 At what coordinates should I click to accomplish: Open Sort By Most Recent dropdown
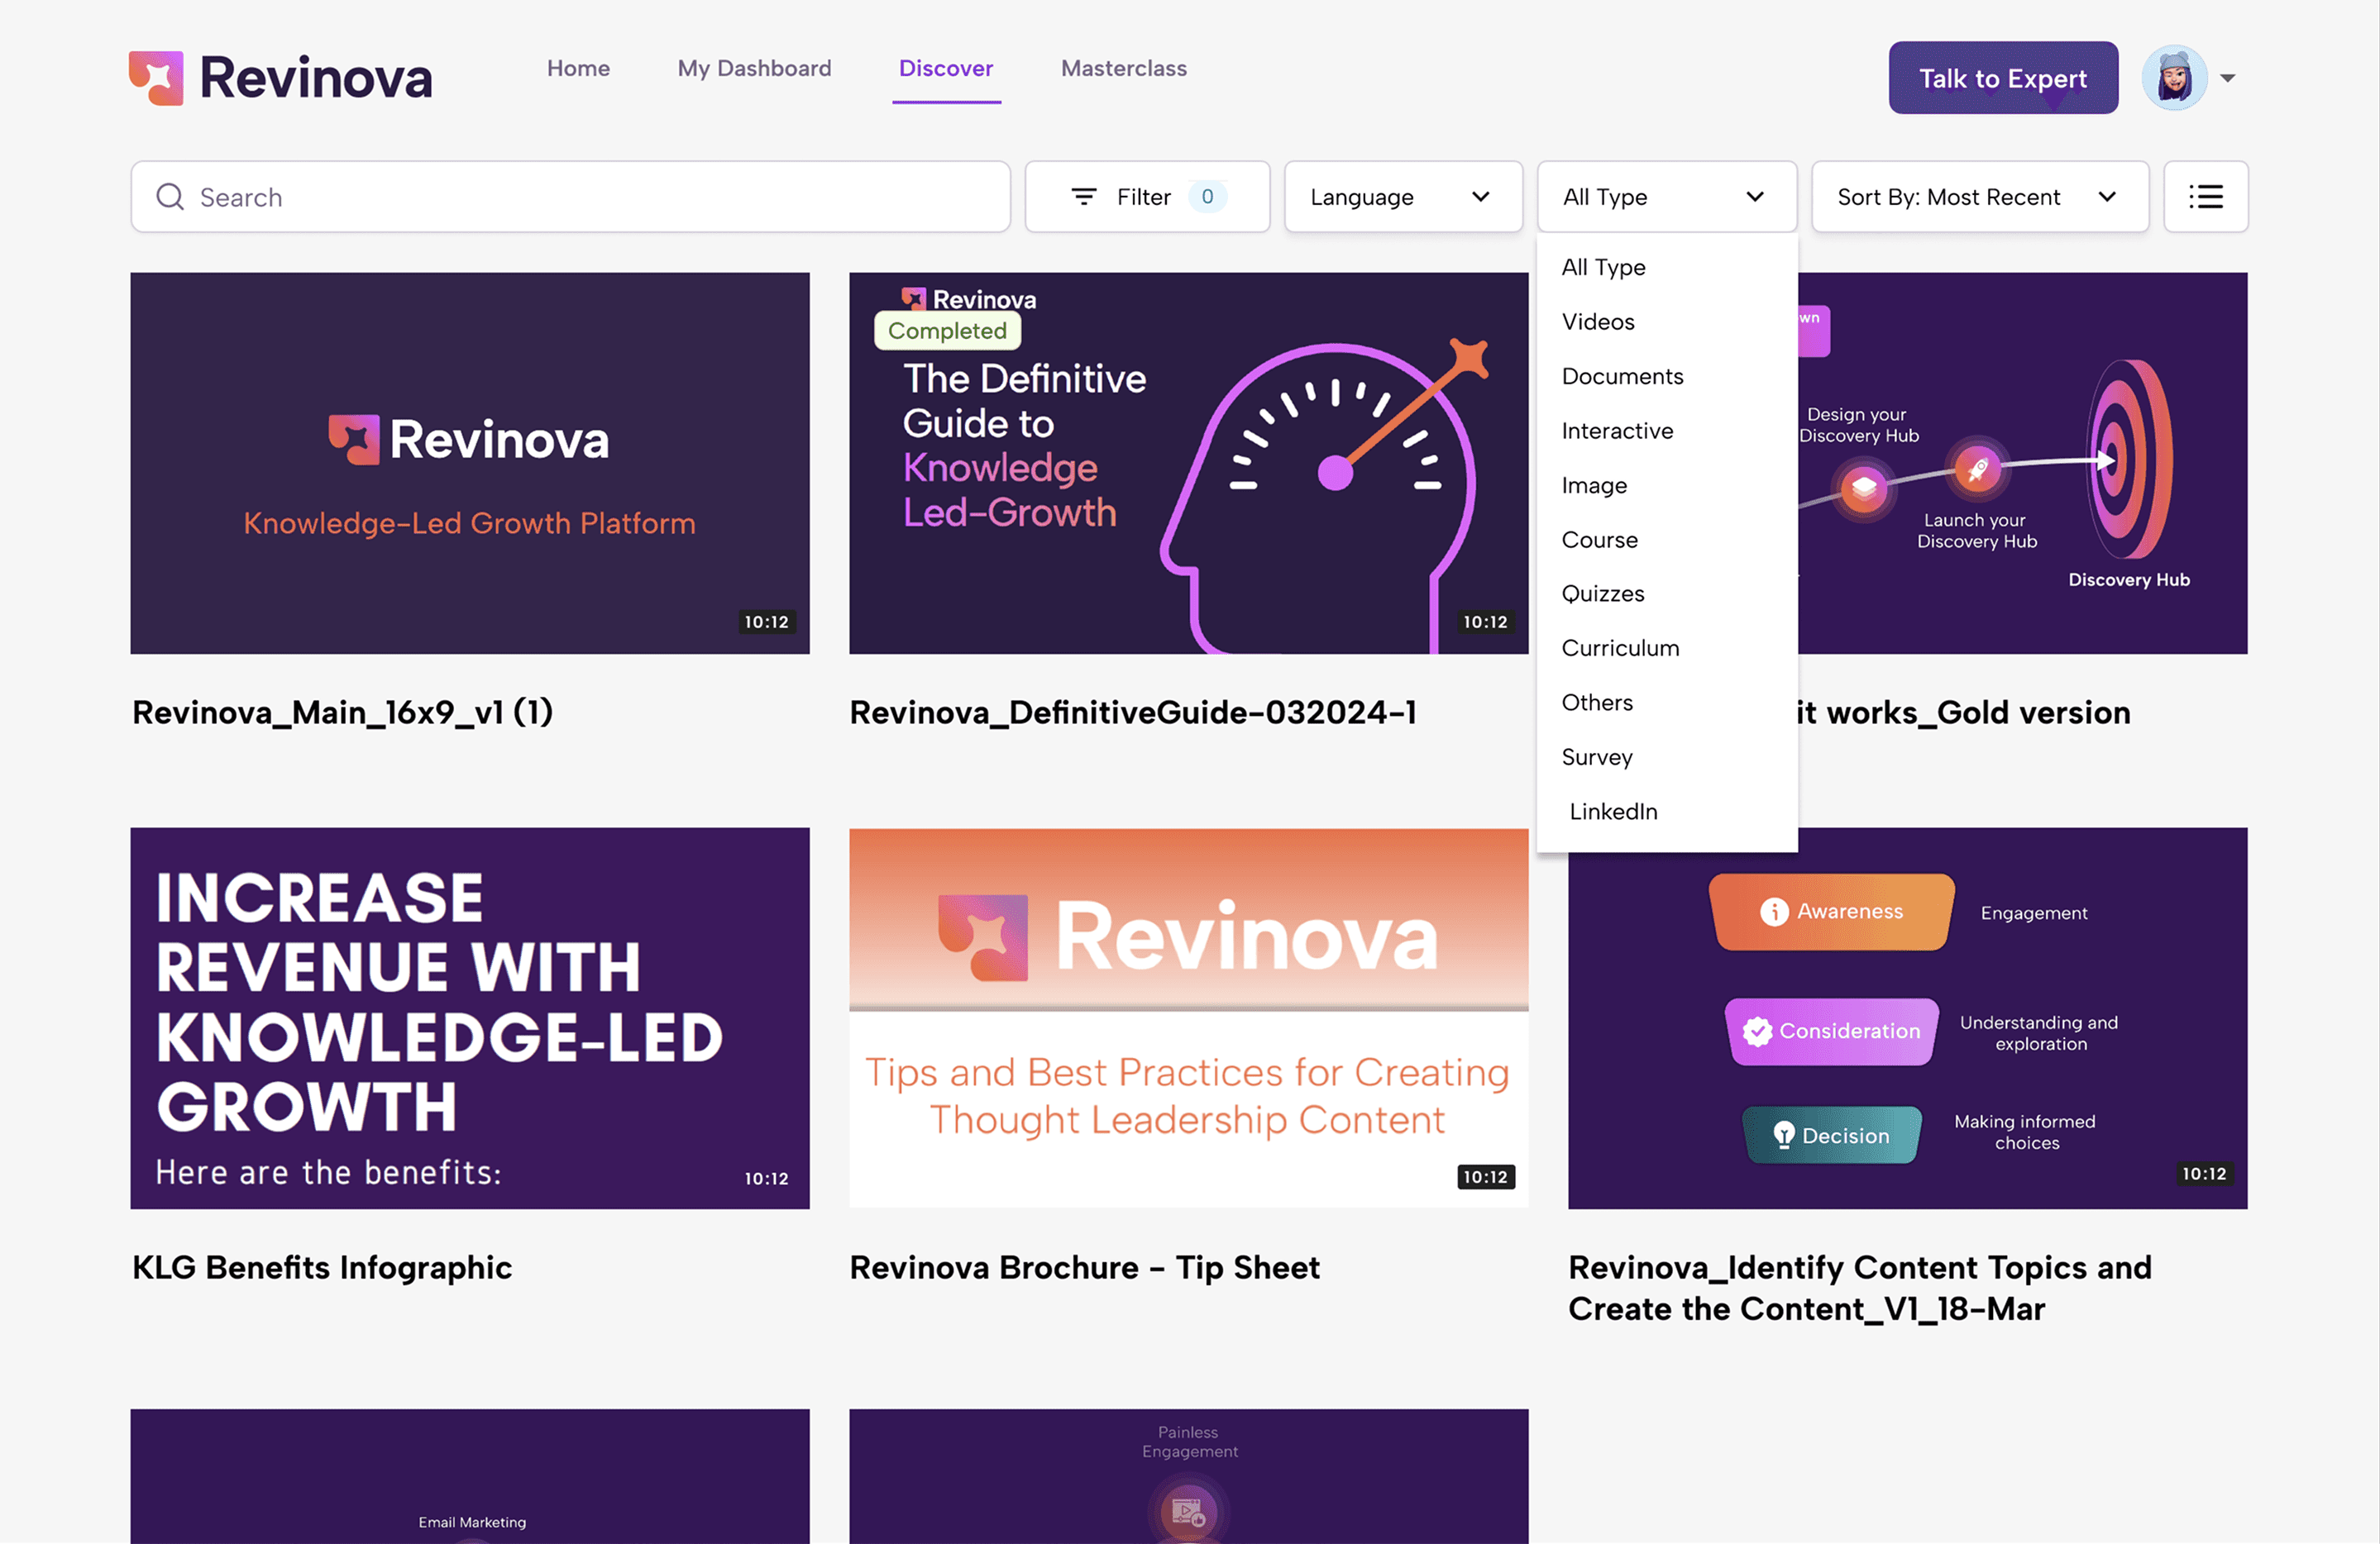pos(1978,197)
